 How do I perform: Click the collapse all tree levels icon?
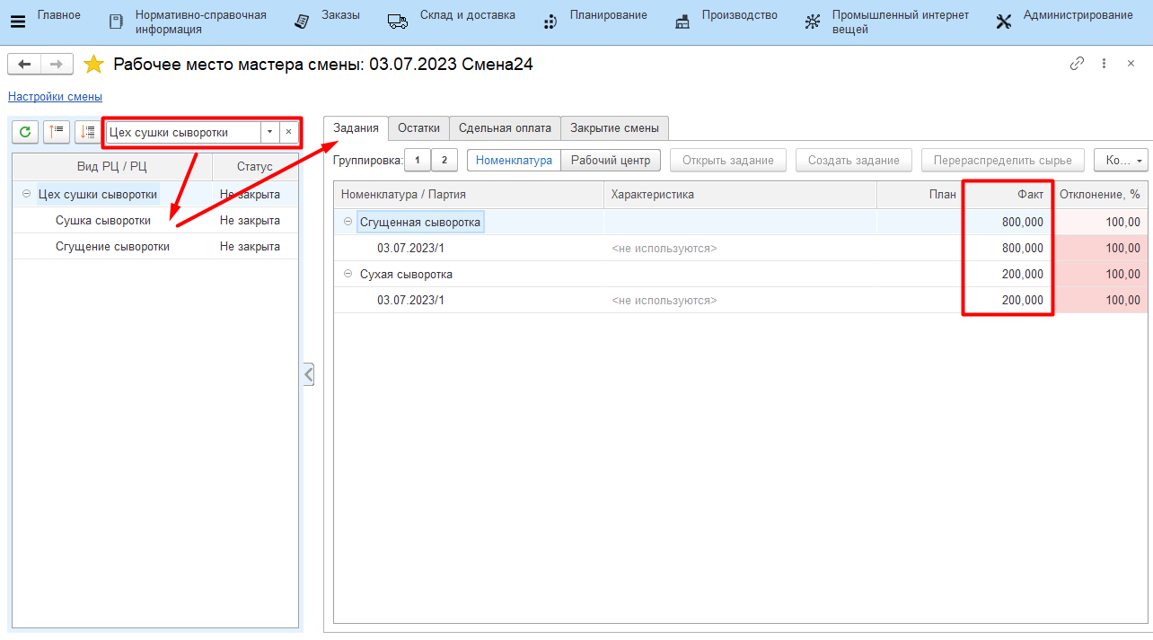point(57,132)
